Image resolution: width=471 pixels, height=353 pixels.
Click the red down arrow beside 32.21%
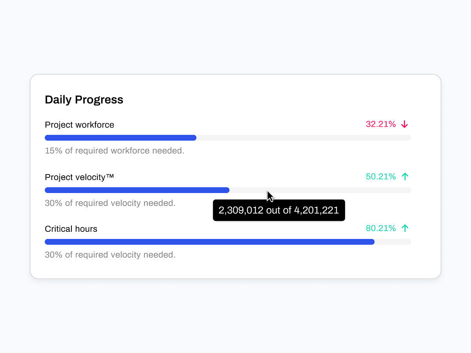[405, 124]
